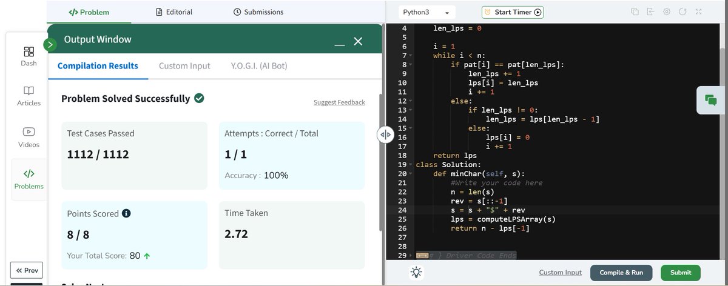The height and width of the screenshot is (286, 728).
Task: Click the '1 / 1' attempts value
Action: pyautogui.click(x=235, y=155)
